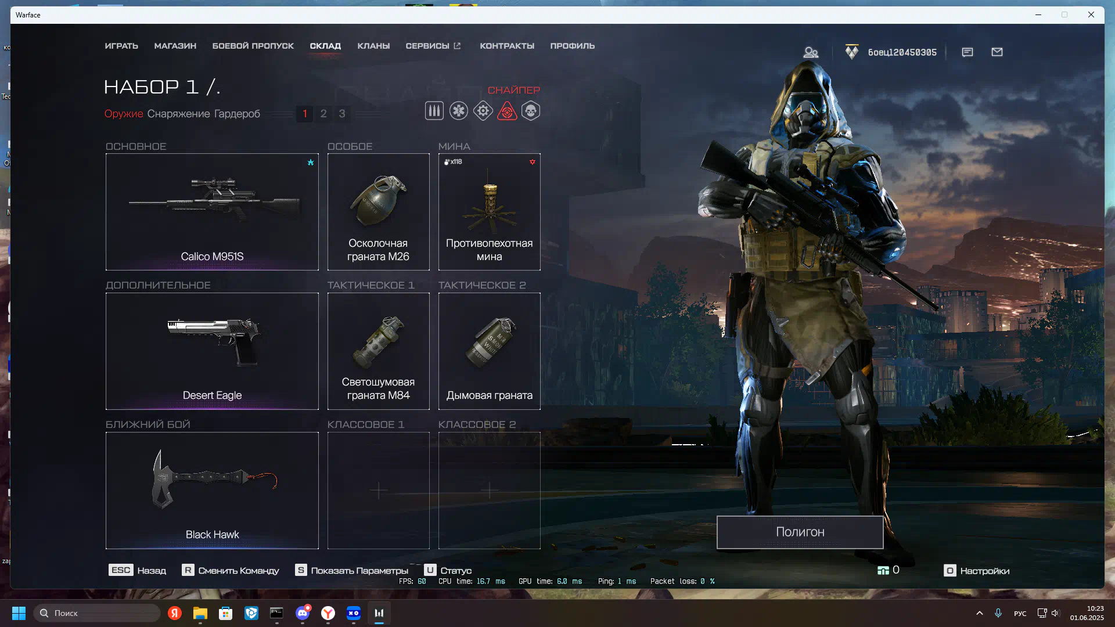
Task: Select the Sniper class target icon
Action: 507,111
